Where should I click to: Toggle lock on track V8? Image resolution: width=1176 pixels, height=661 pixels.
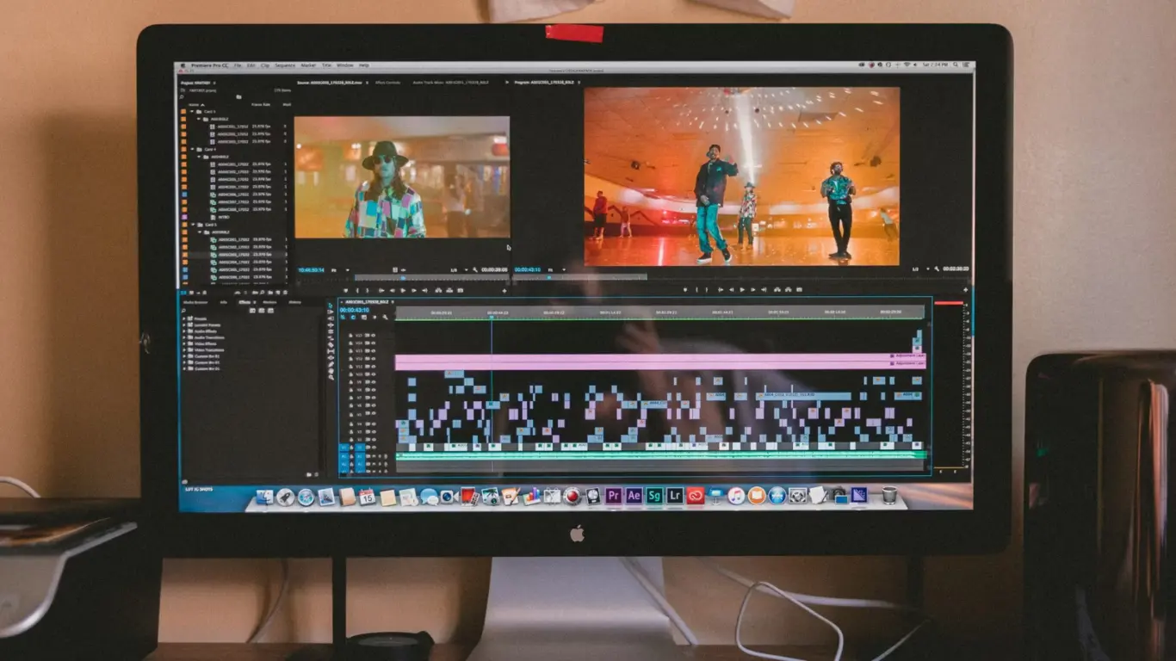click(x=350, y=390)
